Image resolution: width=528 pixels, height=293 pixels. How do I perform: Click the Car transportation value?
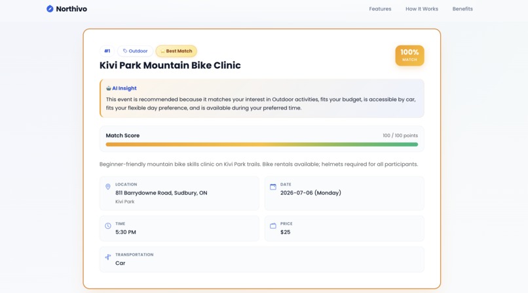coord(121,263)
